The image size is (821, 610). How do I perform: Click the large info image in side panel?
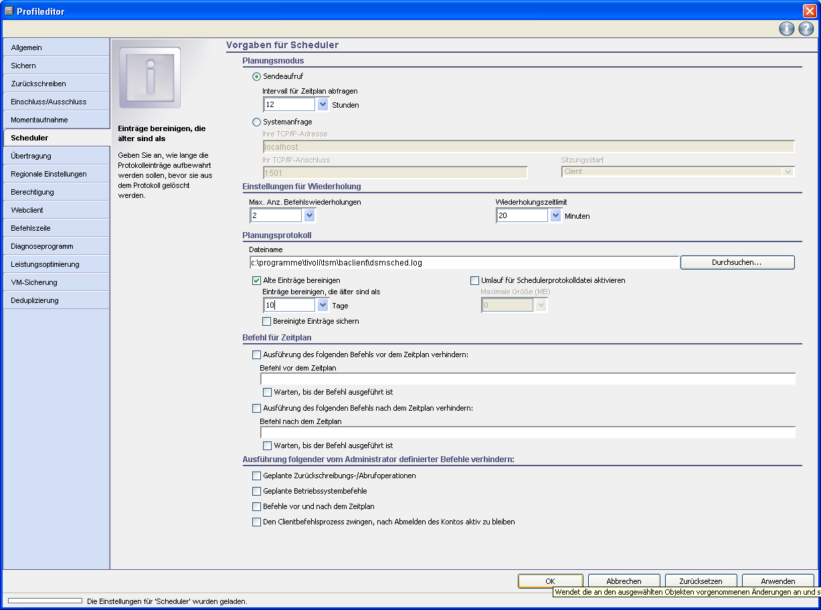coord(150,78)
